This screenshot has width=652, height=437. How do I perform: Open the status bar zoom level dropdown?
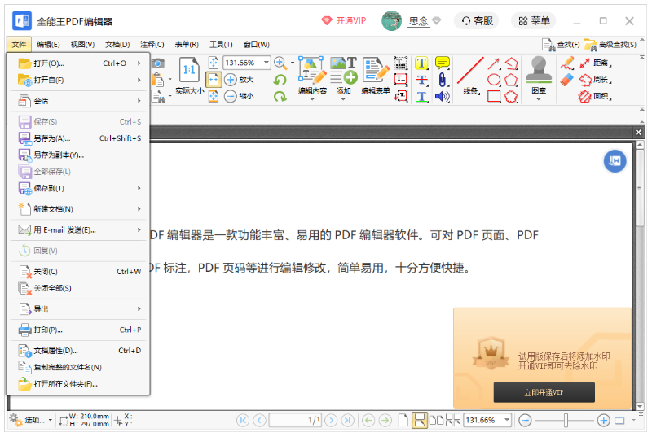[x=507, y=420]
